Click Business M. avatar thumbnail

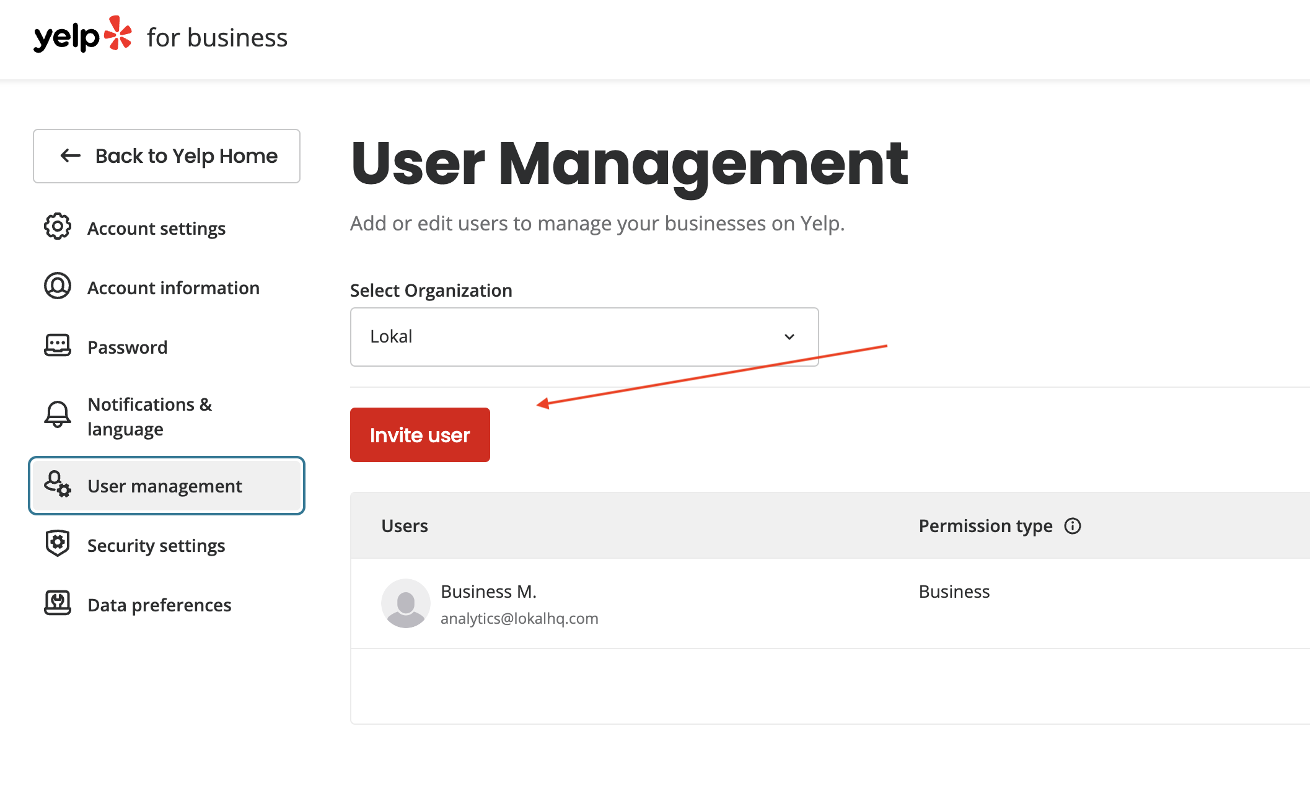click(x=405, y=603)
